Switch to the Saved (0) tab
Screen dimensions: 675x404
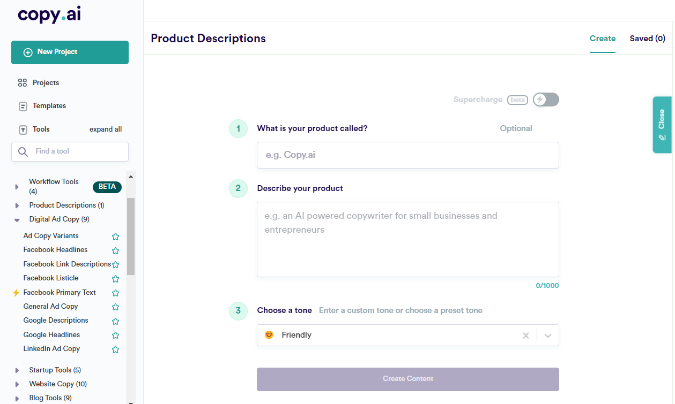[x=647, y=39]
